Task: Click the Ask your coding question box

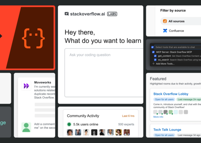Action: (104, 73)
